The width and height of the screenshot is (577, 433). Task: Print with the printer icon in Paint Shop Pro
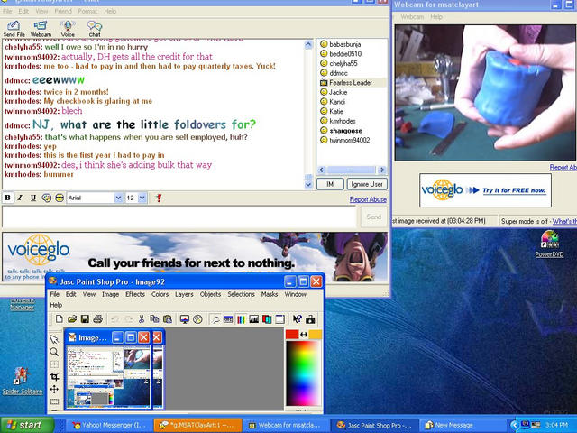97,318
